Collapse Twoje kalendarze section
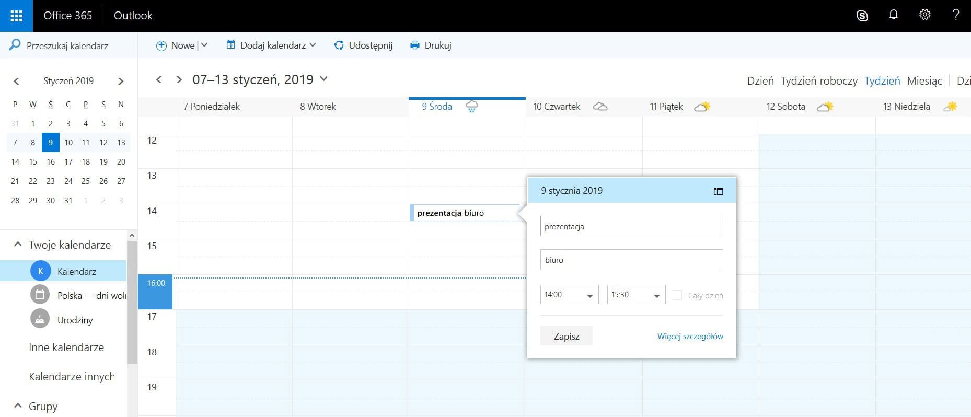Screen dimensions: 971x417 [x=18, y=245]
